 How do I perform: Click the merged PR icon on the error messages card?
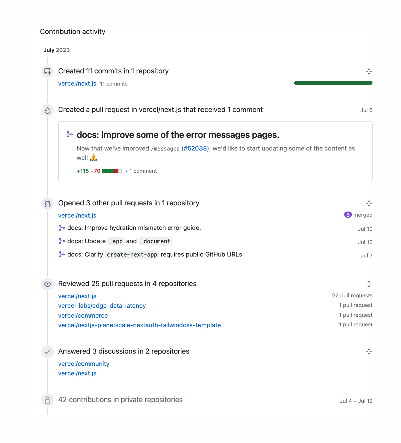pyautogui.click(x=69, y=134)
